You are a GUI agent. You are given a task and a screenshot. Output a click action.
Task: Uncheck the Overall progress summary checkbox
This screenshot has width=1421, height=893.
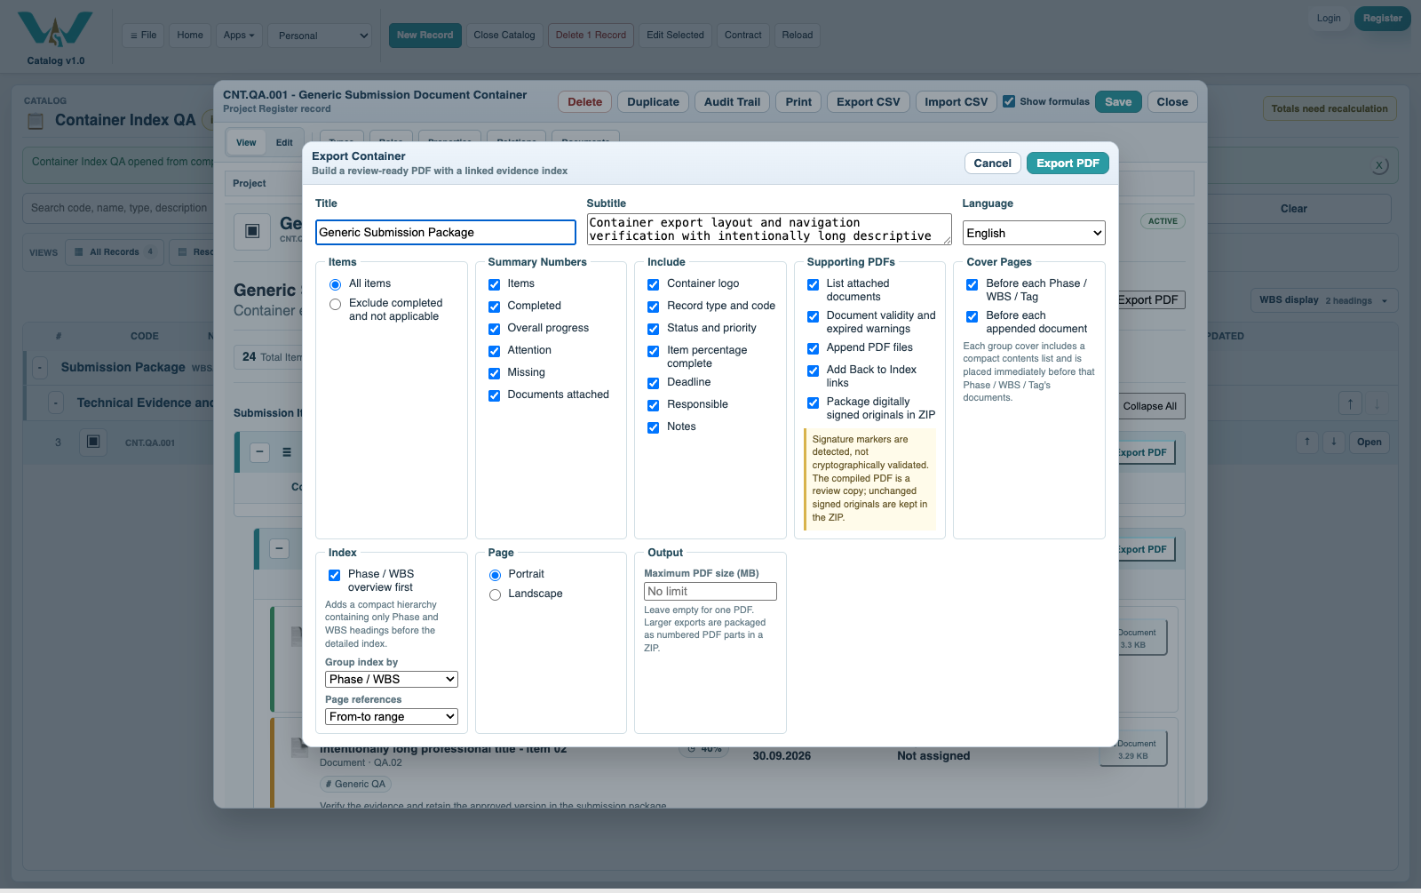coord(495,329)
